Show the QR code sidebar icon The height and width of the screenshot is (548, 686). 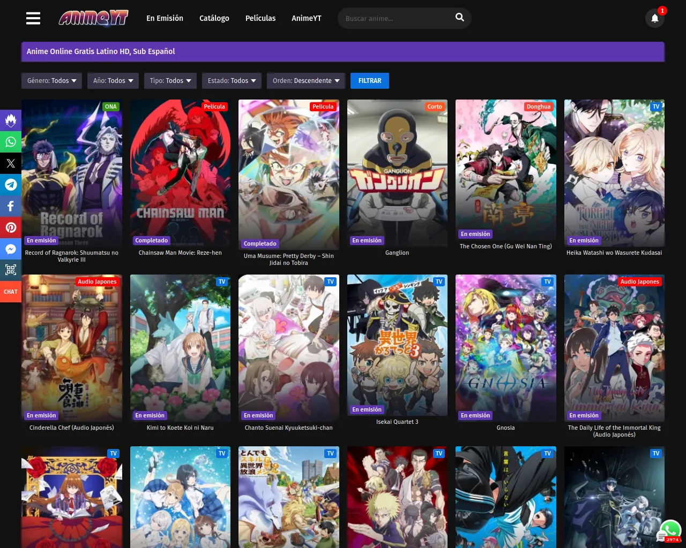click(x=11, y=270)
